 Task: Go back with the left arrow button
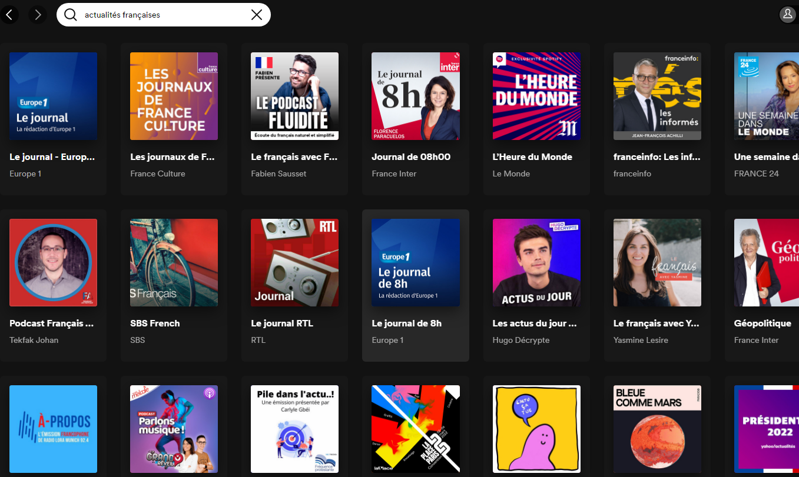(9, 15)
